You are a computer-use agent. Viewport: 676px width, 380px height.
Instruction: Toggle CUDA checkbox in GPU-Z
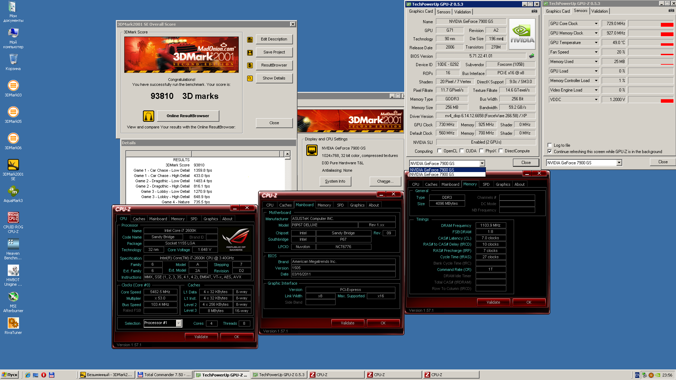[462, 151]
